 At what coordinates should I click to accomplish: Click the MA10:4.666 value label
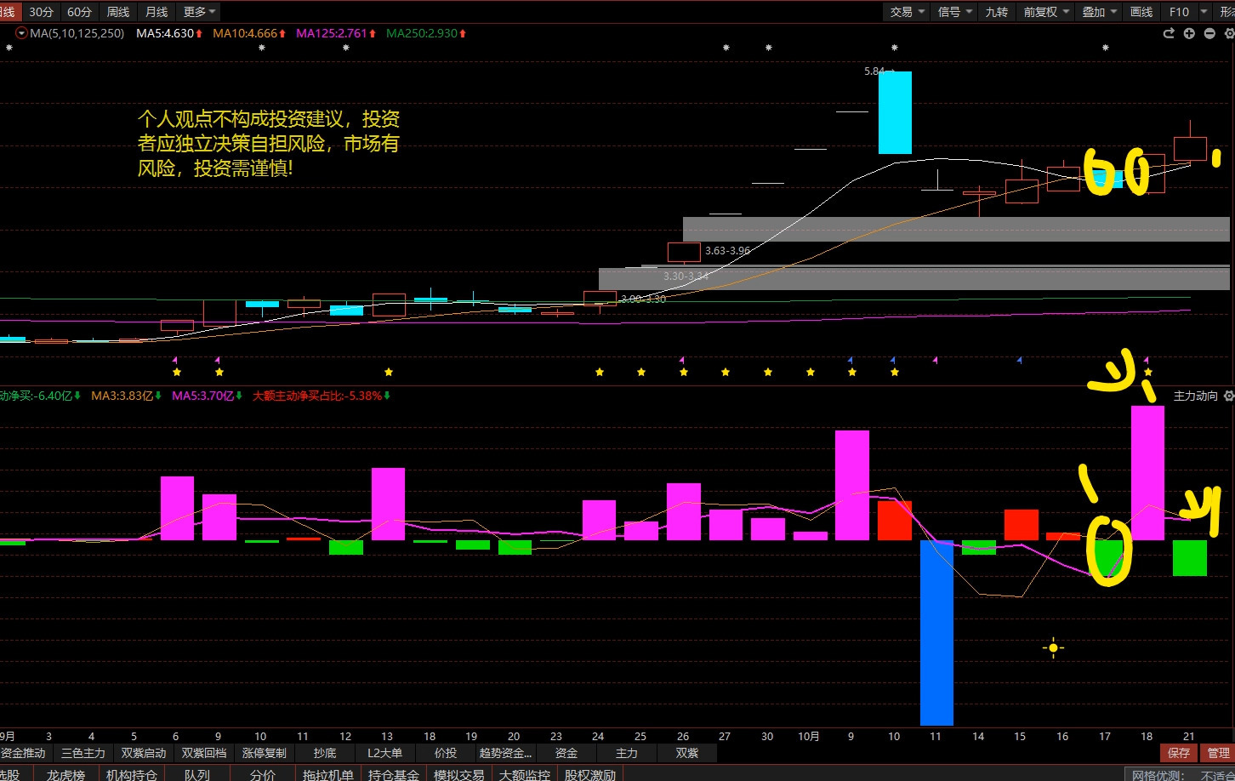click(x=246, y=33)
